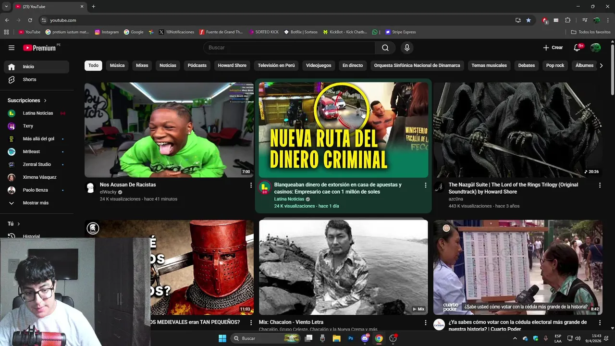Select the Música filter chip
The width and height of the screenshot is (615, 346).
pyautogui.click(x=117, y=65)
